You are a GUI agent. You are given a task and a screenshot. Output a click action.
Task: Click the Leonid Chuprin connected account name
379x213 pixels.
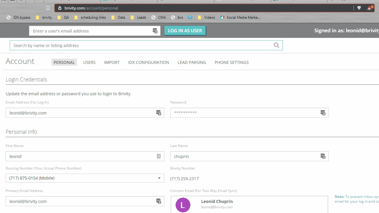click(x=217, y=201)
